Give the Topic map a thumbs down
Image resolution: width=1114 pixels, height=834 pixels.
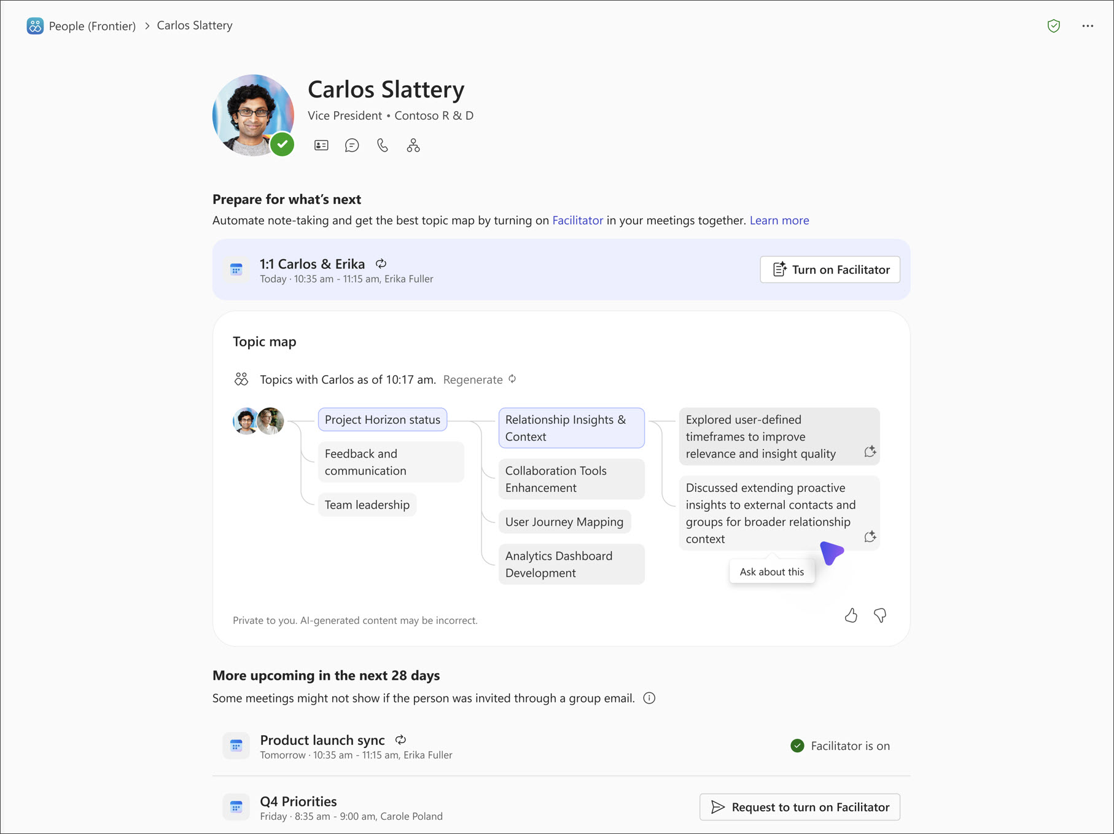pos(881,616)
